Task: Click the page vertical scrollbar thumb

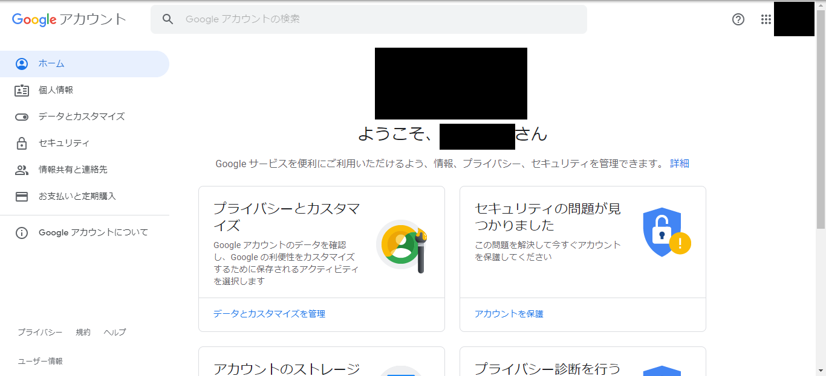Action: coord(821,119)
